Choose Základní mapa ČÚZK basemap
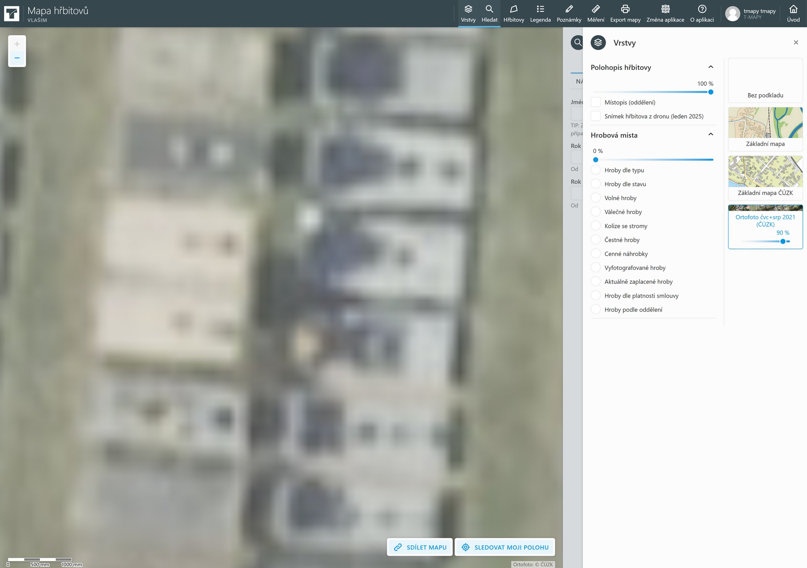This screenshot has height=568, width=807. pos(765,177)
